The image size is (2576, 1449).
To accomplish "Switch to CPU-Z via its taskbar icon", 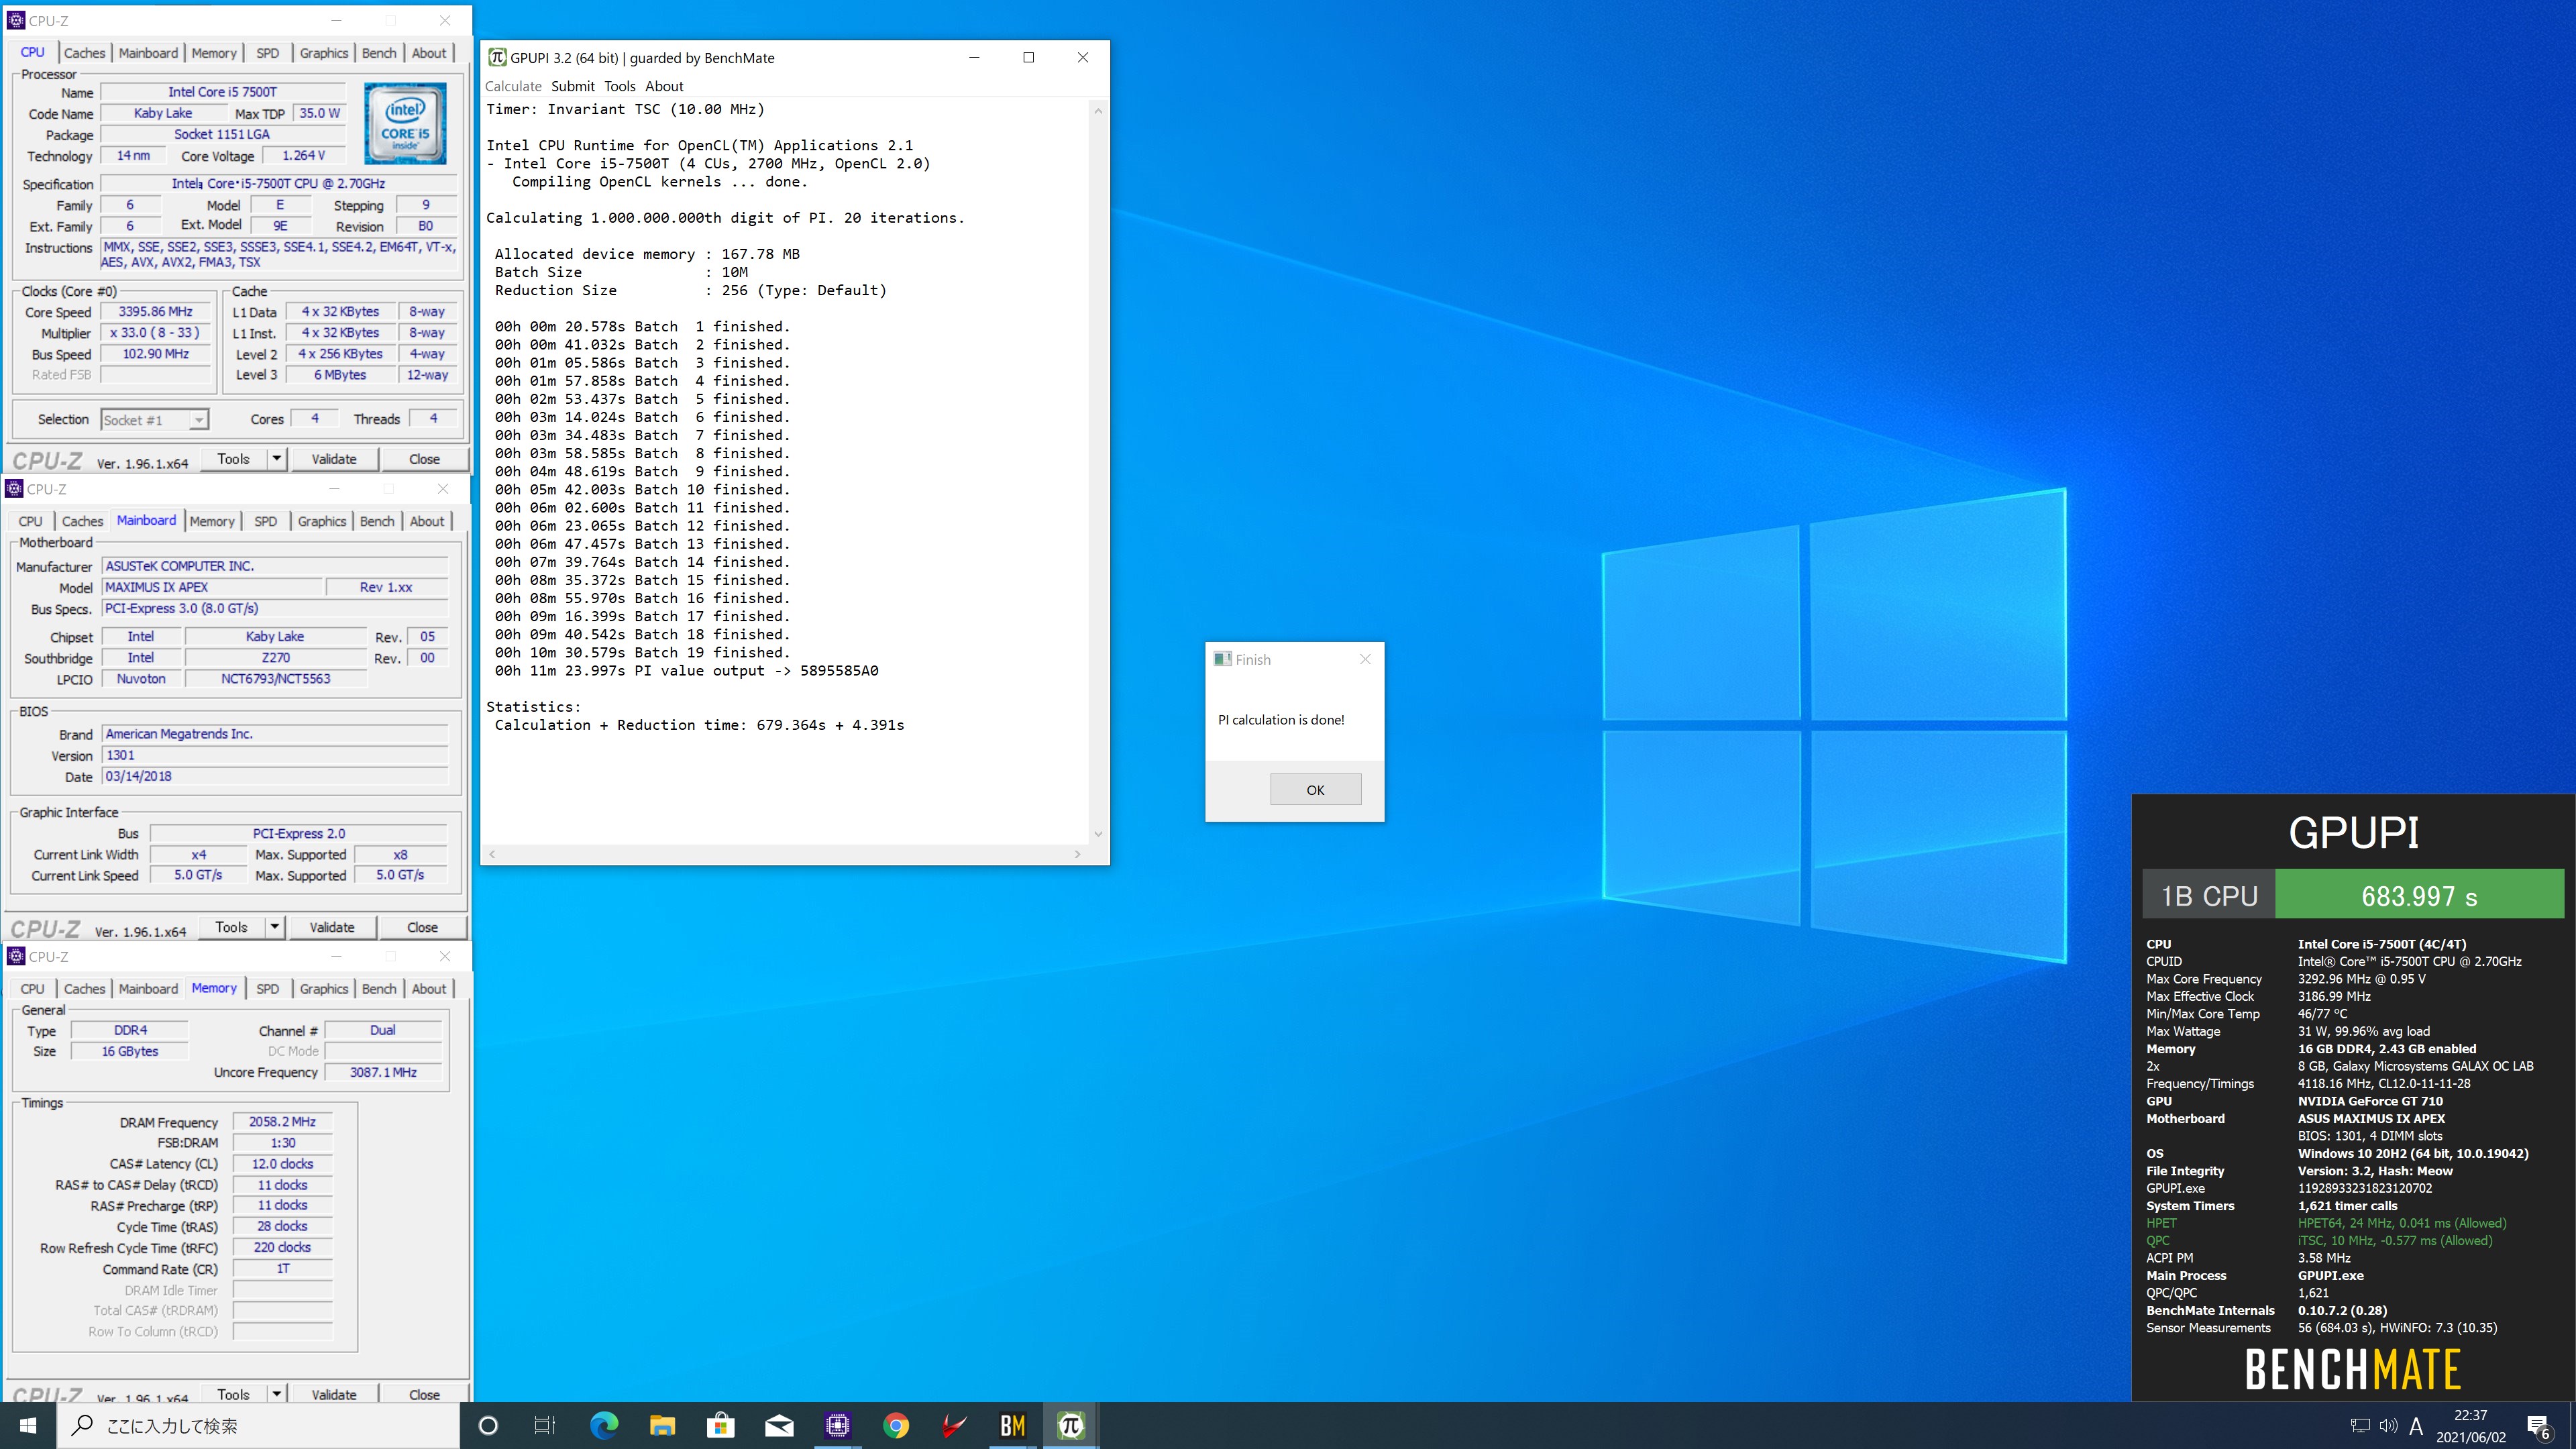I will 838,1425.
